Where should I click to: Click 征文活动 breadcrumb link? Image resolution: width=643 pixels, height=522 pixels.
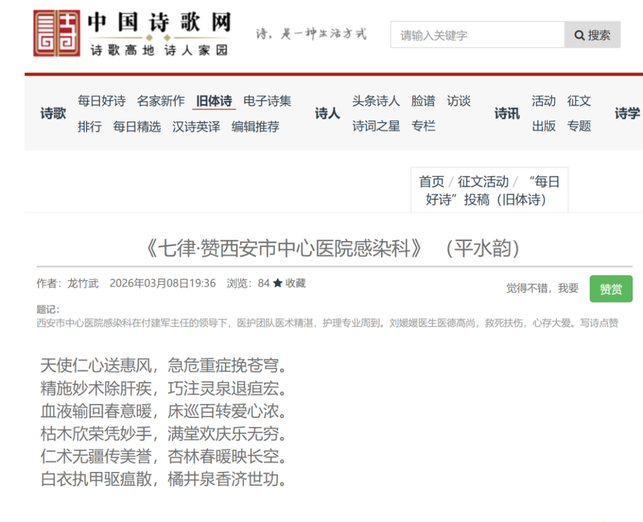pyautogui.click(x=483, y=182)
